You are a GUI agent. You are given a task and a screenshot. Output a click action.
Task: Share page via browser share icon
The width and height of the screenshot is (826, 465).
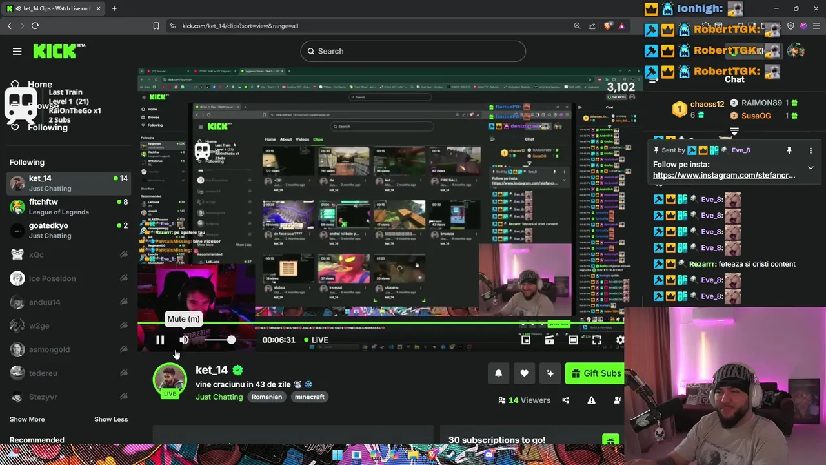[x=592, y=26]
